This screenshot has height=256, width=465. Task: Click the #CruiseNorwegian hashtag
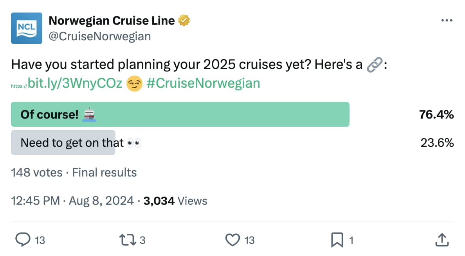pyautogui.click(x=203, y=83)
